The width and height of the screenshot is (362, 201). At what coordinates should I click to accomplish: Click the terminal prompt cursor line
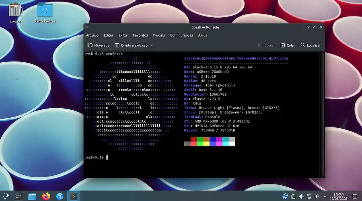pos(96,158)
